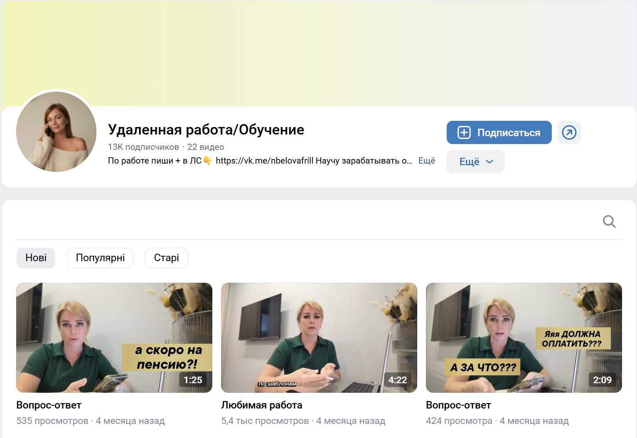The width and height of the screenshot is (637, 438).
Task: Click the share arrow icon button
Action: pyautogui.click(x=569, y=132)
